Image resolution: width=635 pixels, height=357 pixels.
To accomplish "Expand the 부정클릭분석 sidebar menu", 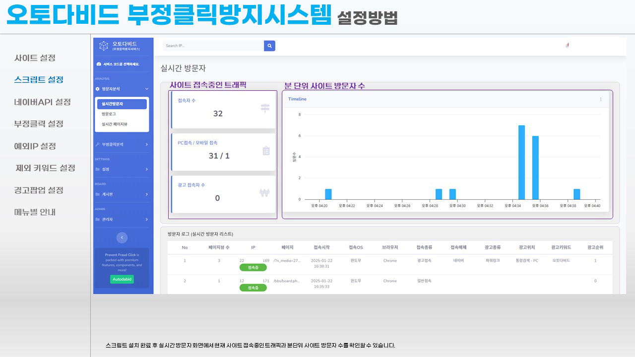I will [x=146, y=144].
